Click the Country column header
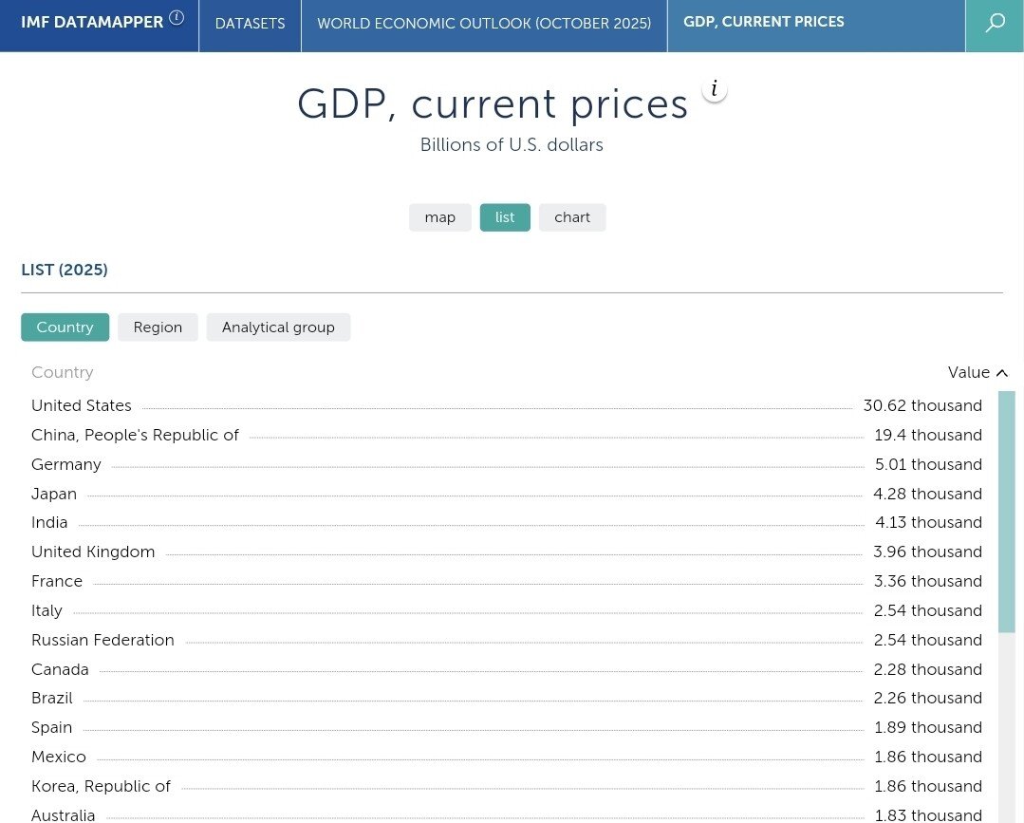The width and height of the screenshot is (1024, 823). coord(63,372)
